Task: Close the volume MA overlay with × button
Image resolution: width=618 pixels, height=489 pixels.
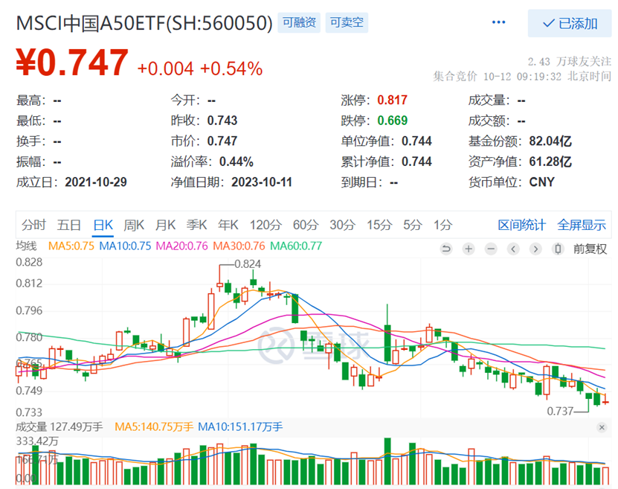Action: point(601,427)
